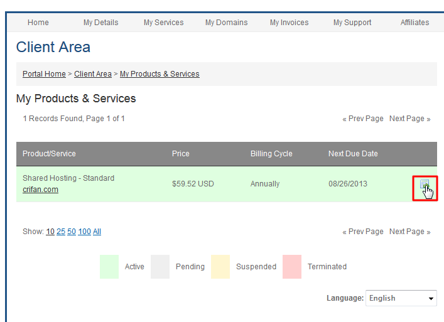Show 25 records per page
The height and width of the screenshot is (322, 444).
point(61,232)
